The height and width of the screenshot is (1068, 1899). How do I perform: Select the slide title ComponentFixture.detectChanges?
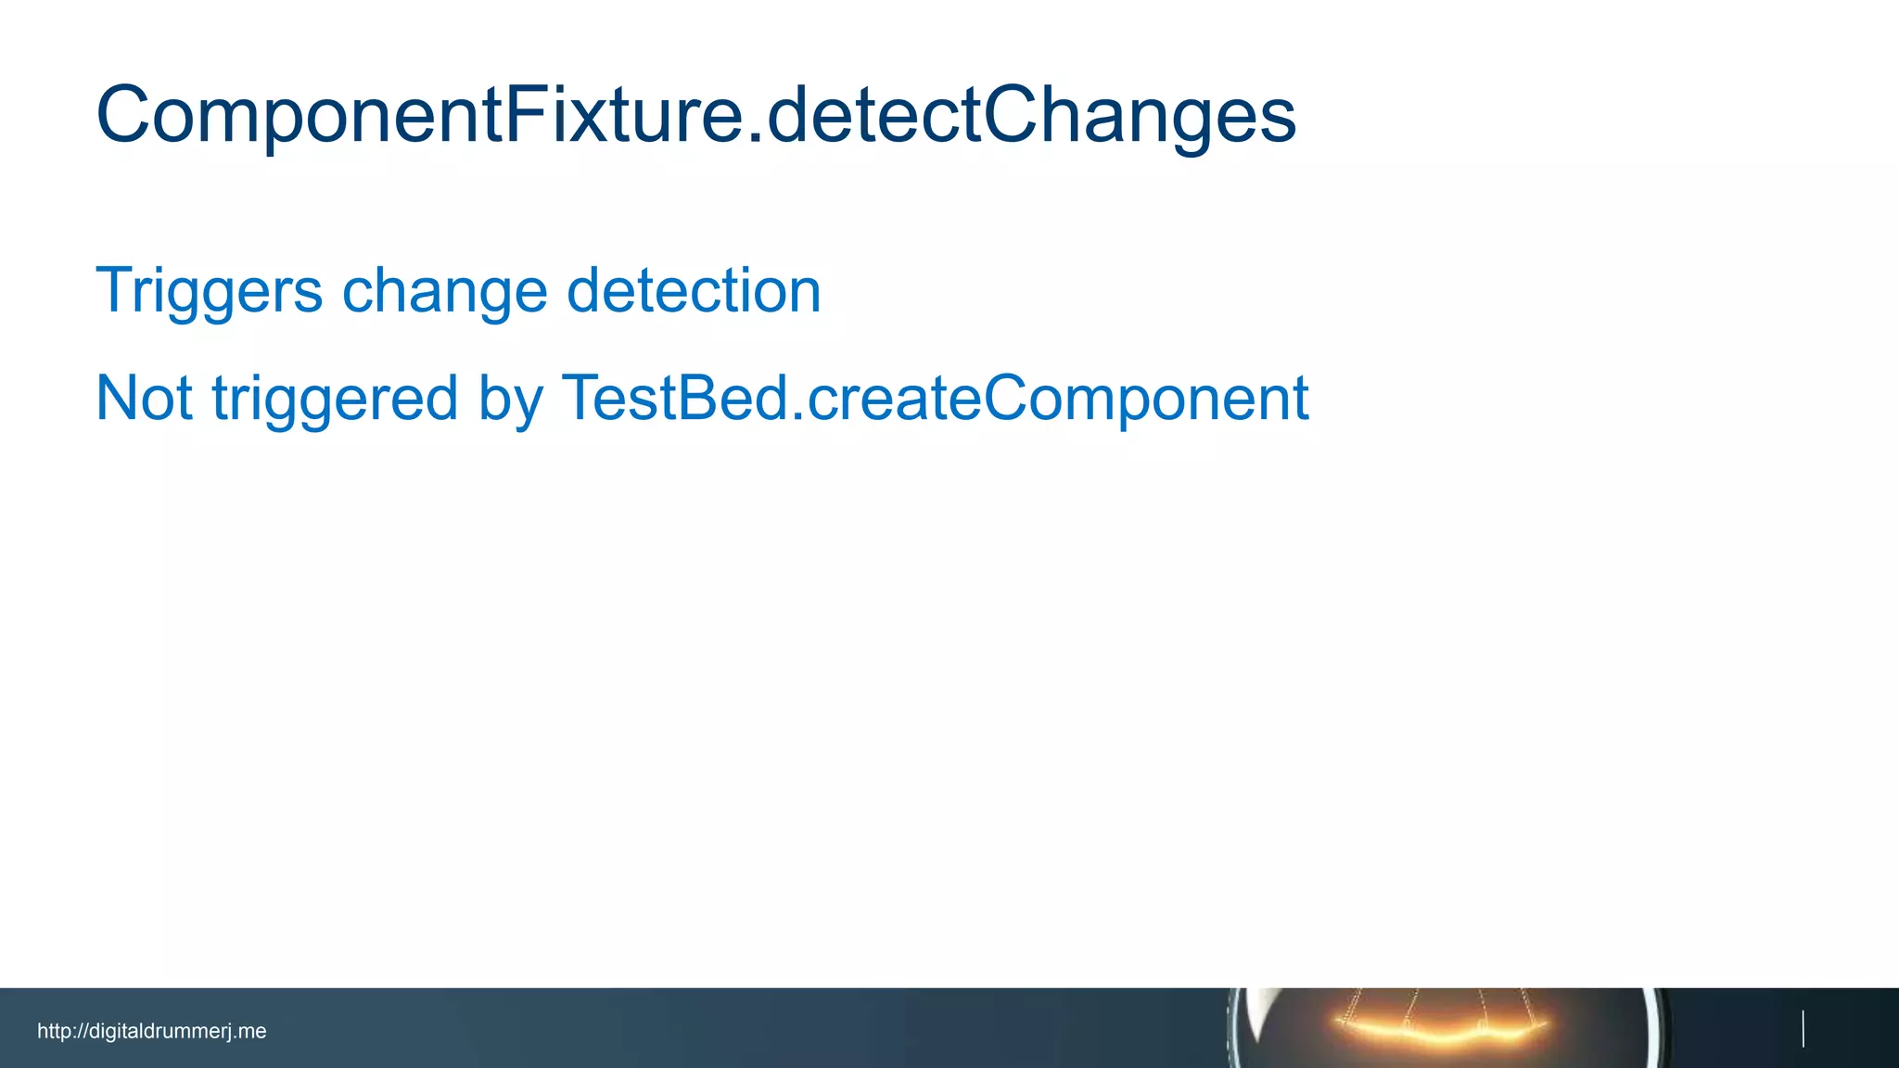[695, 115]
